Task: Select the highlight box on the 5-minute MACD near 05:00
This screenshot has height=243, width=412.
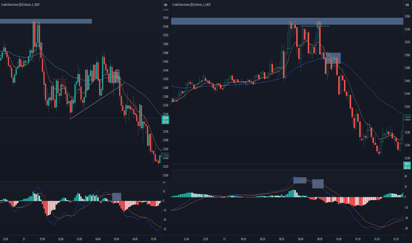Action: [117, 197]
